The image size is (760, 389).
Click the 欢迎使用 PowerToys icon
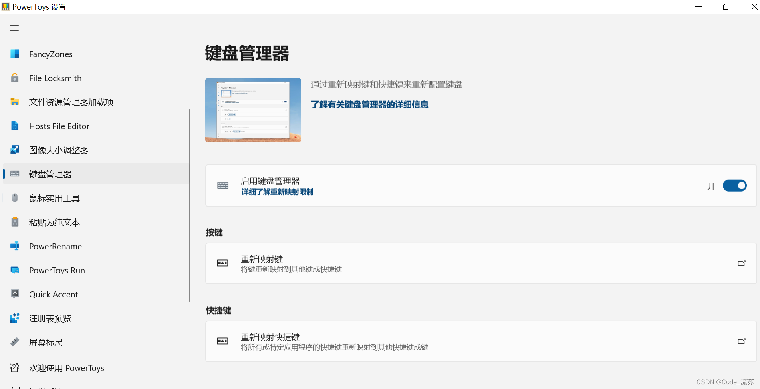click(15, 368)
